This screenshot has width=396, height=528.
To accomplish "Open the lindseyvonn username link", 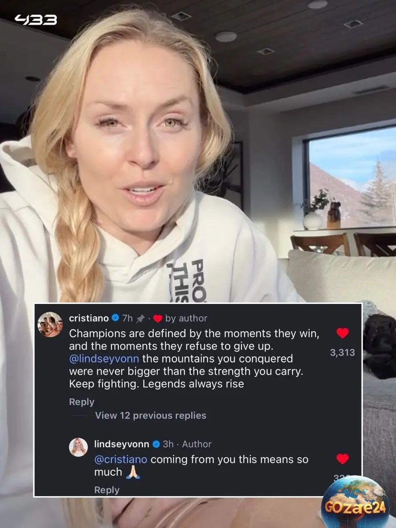I will click(x=122, y=444).
